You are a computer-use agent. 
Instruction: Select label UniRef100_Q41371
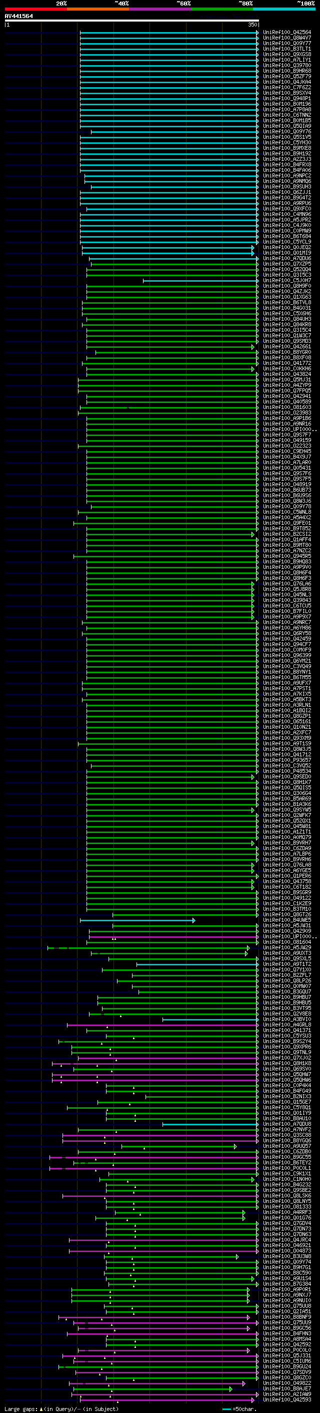[x=287, y=1031]
